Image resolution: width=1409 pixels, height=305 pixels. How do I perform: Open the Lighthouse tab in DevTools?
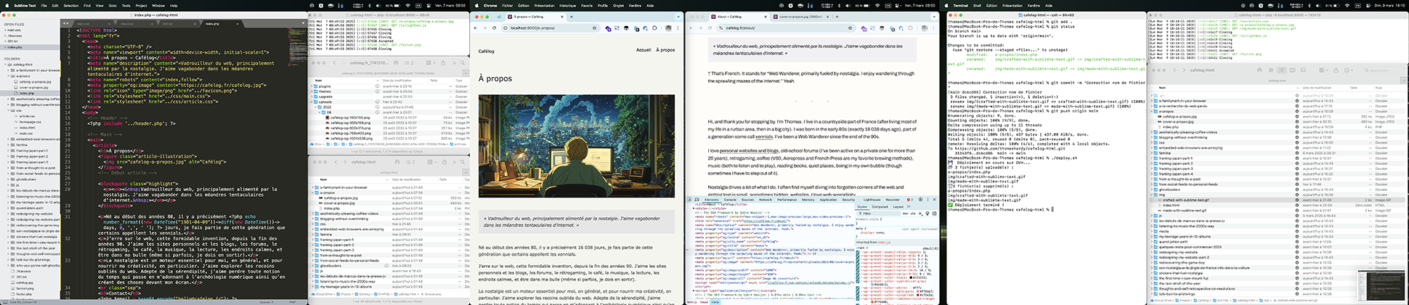tap(872, 200)
